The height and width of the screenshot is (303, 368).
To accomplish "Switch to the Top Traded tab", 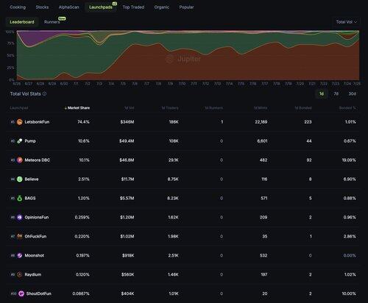I will (x=133, y=7).
